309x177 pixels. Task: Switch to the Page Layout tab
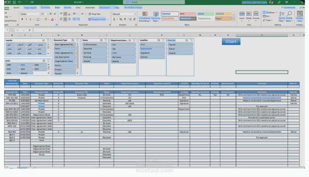[x=30, y=8]
